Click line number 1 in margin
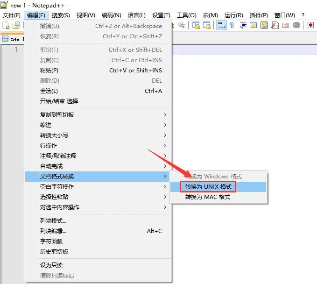The height and width of the screenshot is (284, 317). pyautogui.click(x=16, y=50)
